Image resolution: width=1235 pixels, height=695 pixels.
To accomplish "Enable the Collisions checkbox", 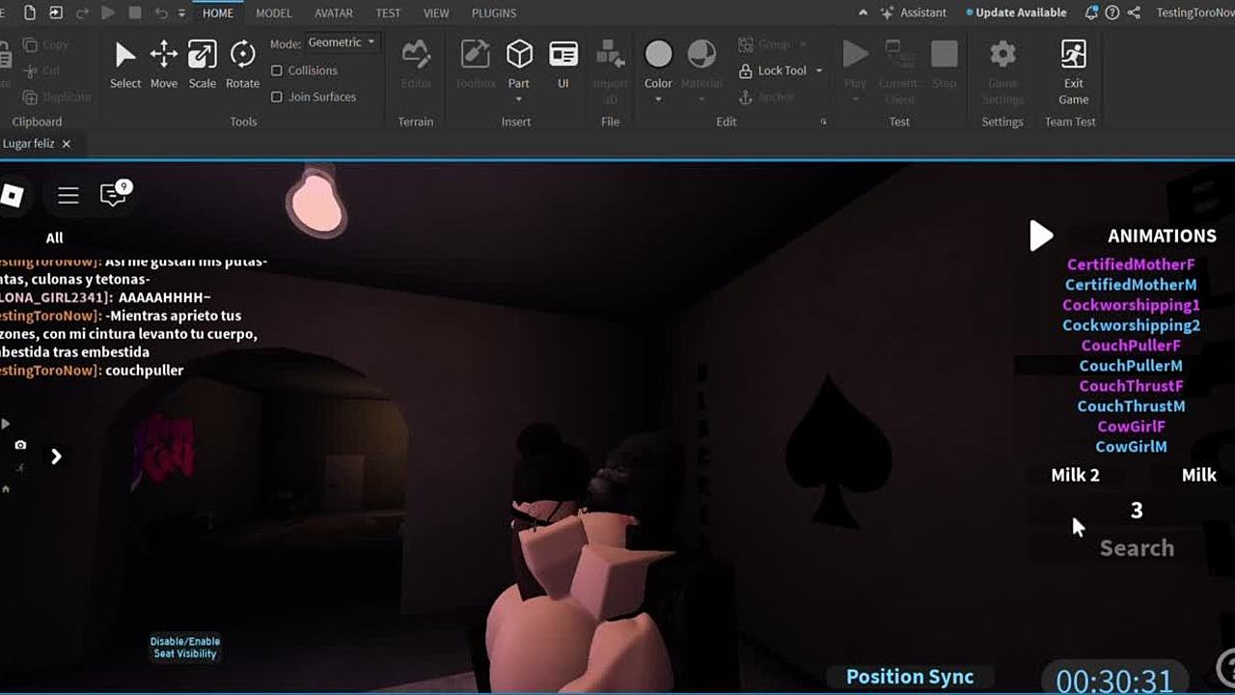I will (x=277, y=70).
